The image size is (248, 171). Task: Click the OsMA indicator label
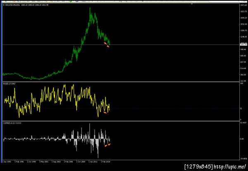click(x=12, y=123)
